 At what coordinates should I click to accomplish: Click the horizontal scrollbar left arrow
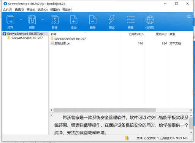tap(51, 110)
